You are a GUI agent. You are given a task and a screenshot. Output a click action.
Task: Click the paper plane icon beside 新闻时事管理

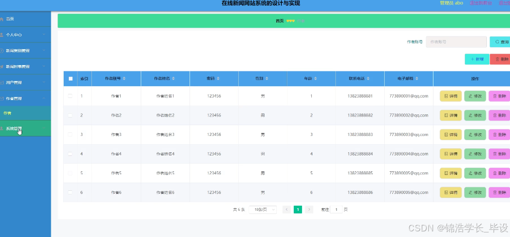[x=2, y=67]
